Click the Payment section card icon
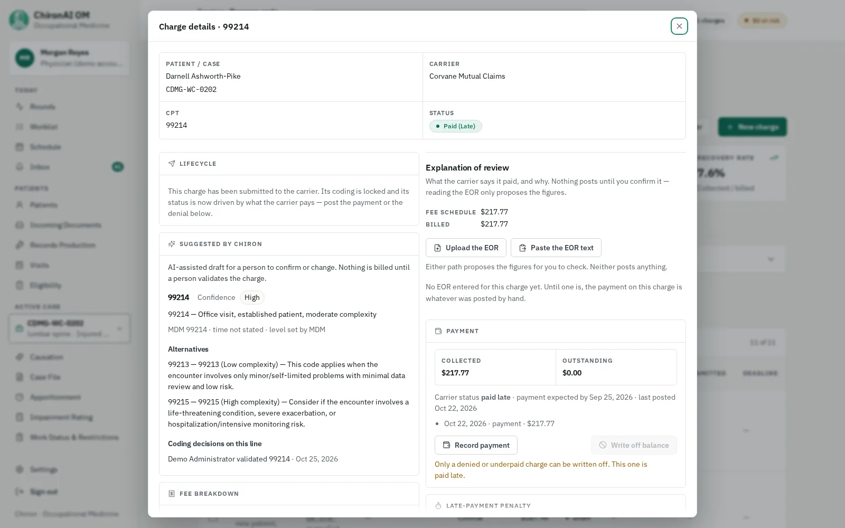This screenshot has height=528, width=845. coord(438,331)
